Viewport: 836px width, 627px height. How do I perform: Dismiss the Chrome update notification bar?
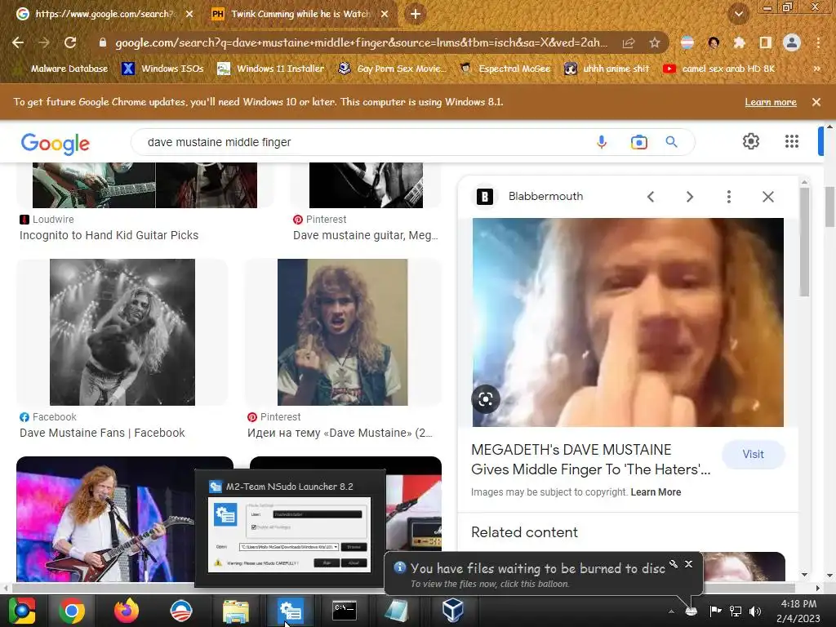pos(816,102)
